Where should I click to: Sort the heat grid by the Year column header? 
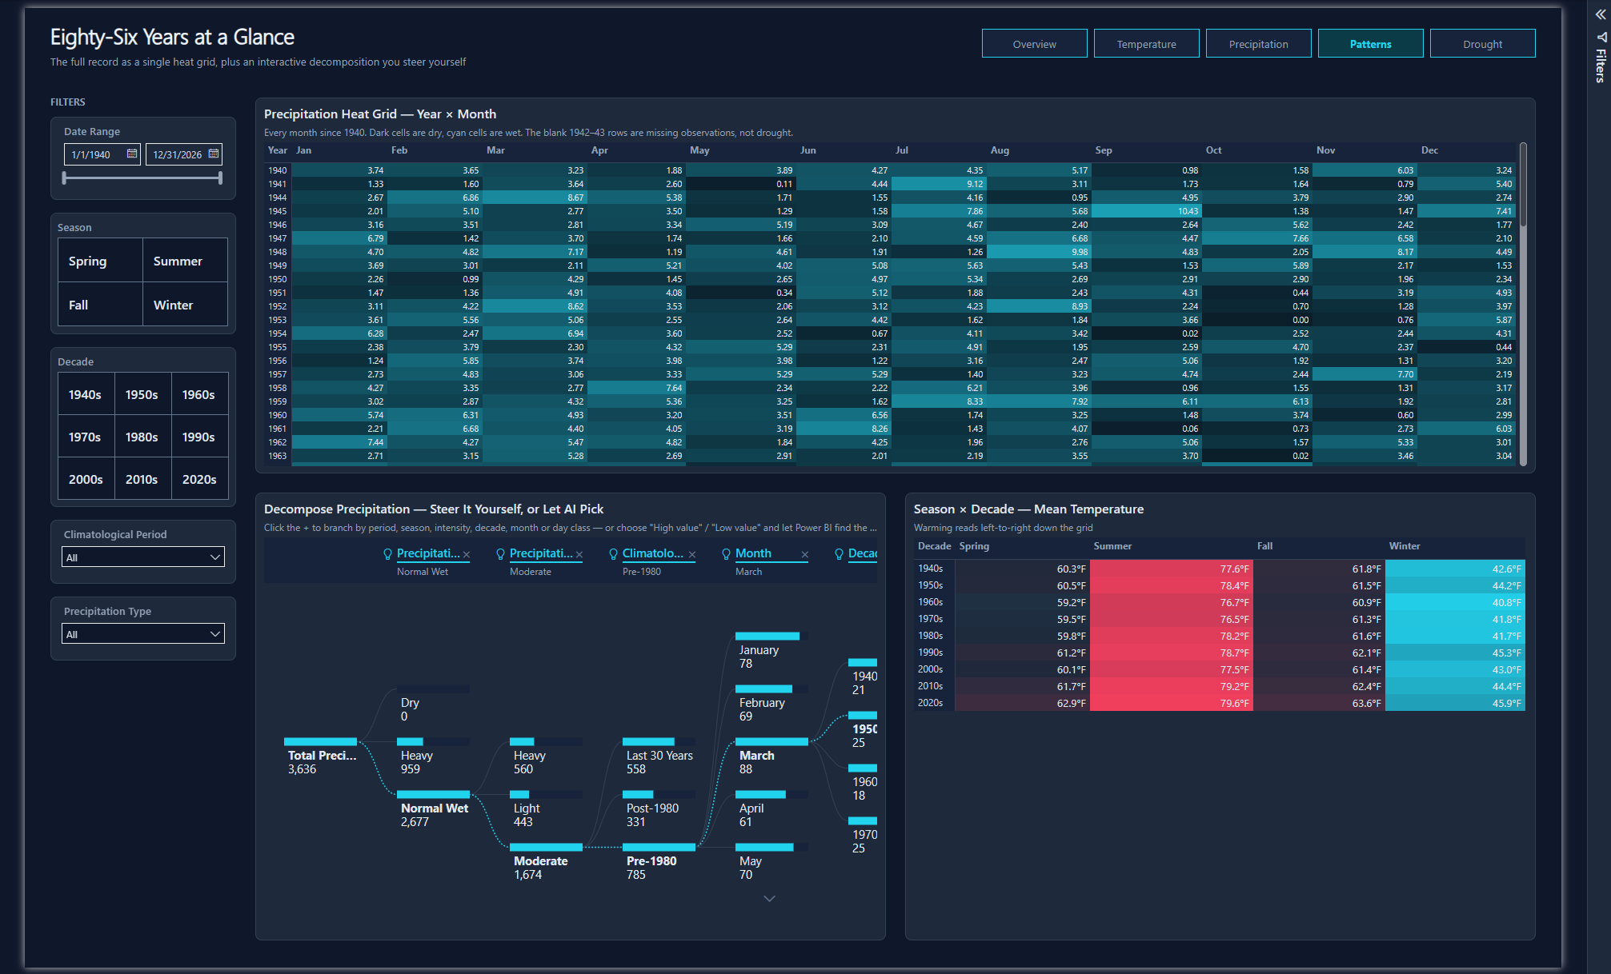tap(278, 150)
